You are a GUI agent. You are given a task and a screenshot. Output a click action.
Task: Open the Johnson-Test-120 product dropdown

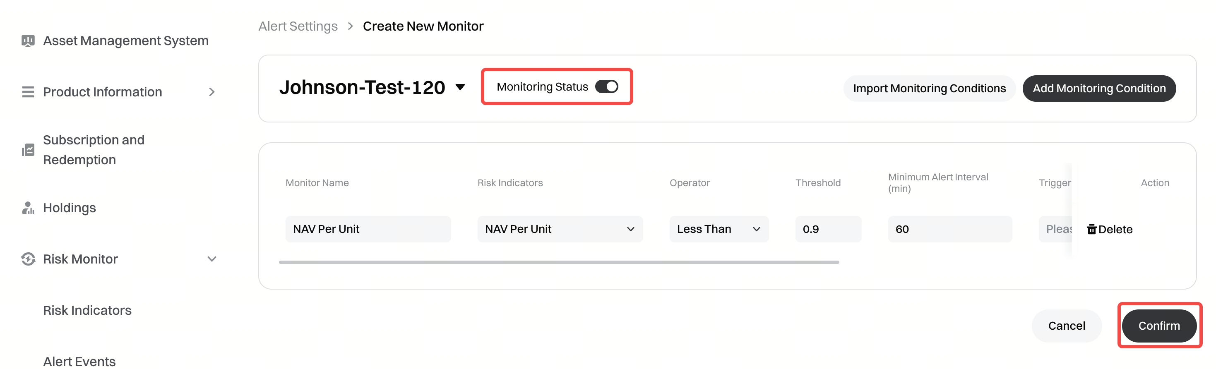pyautogui.click(x=460, y=87)
